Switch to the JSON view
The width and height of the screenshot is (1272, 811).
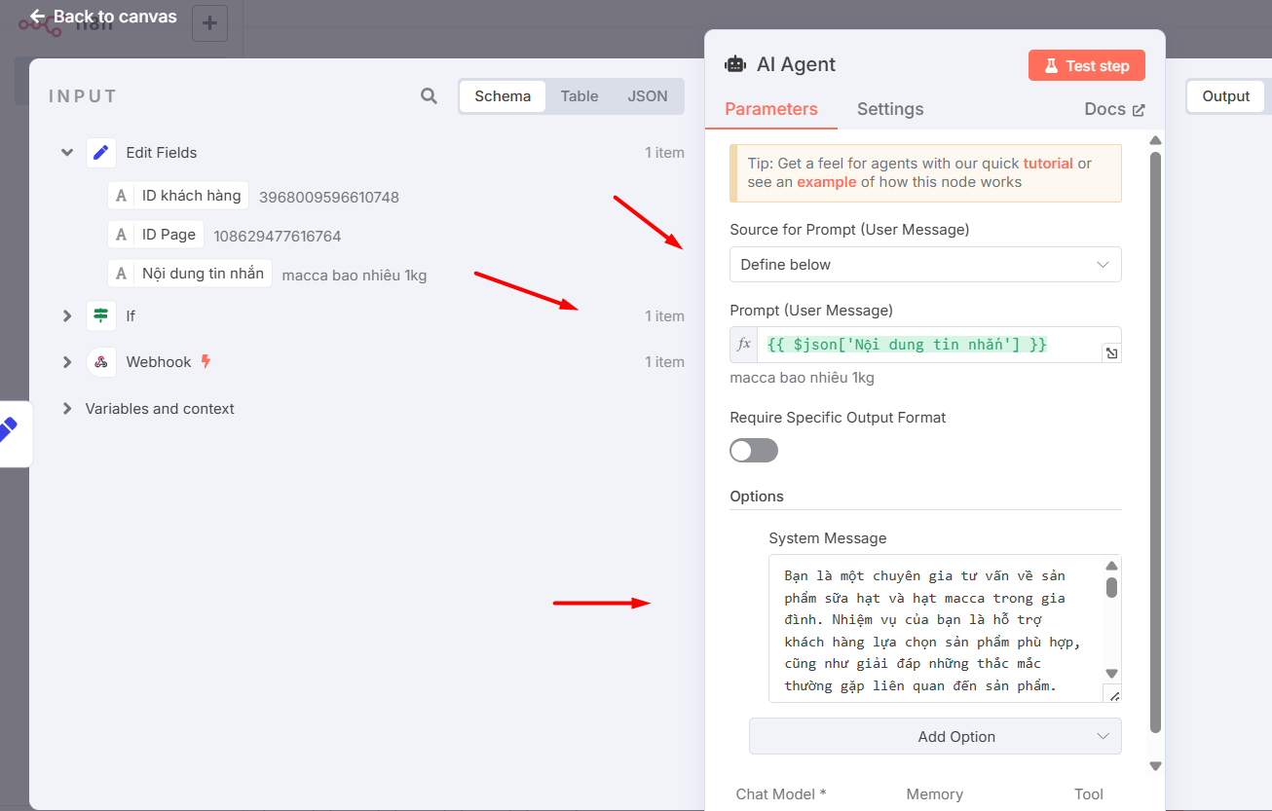pyautogui.click(x=648, y=96)
